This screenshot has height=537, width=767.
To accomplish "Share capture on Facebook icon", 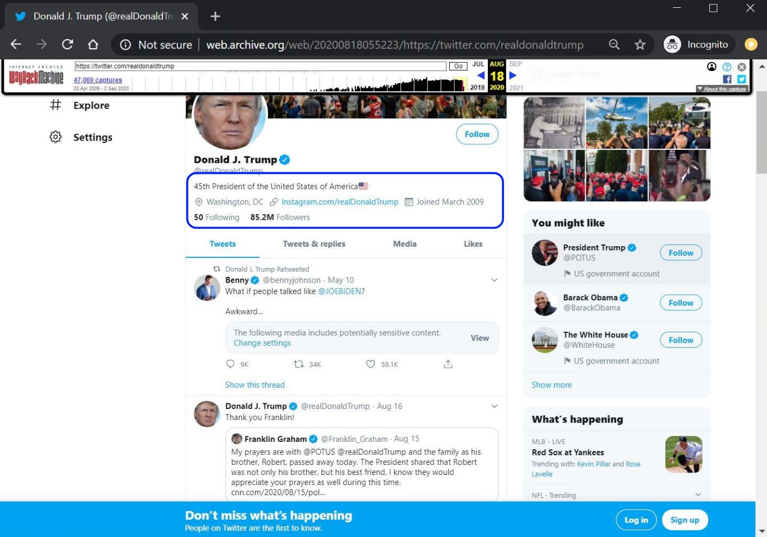I will tap(727, 79).
